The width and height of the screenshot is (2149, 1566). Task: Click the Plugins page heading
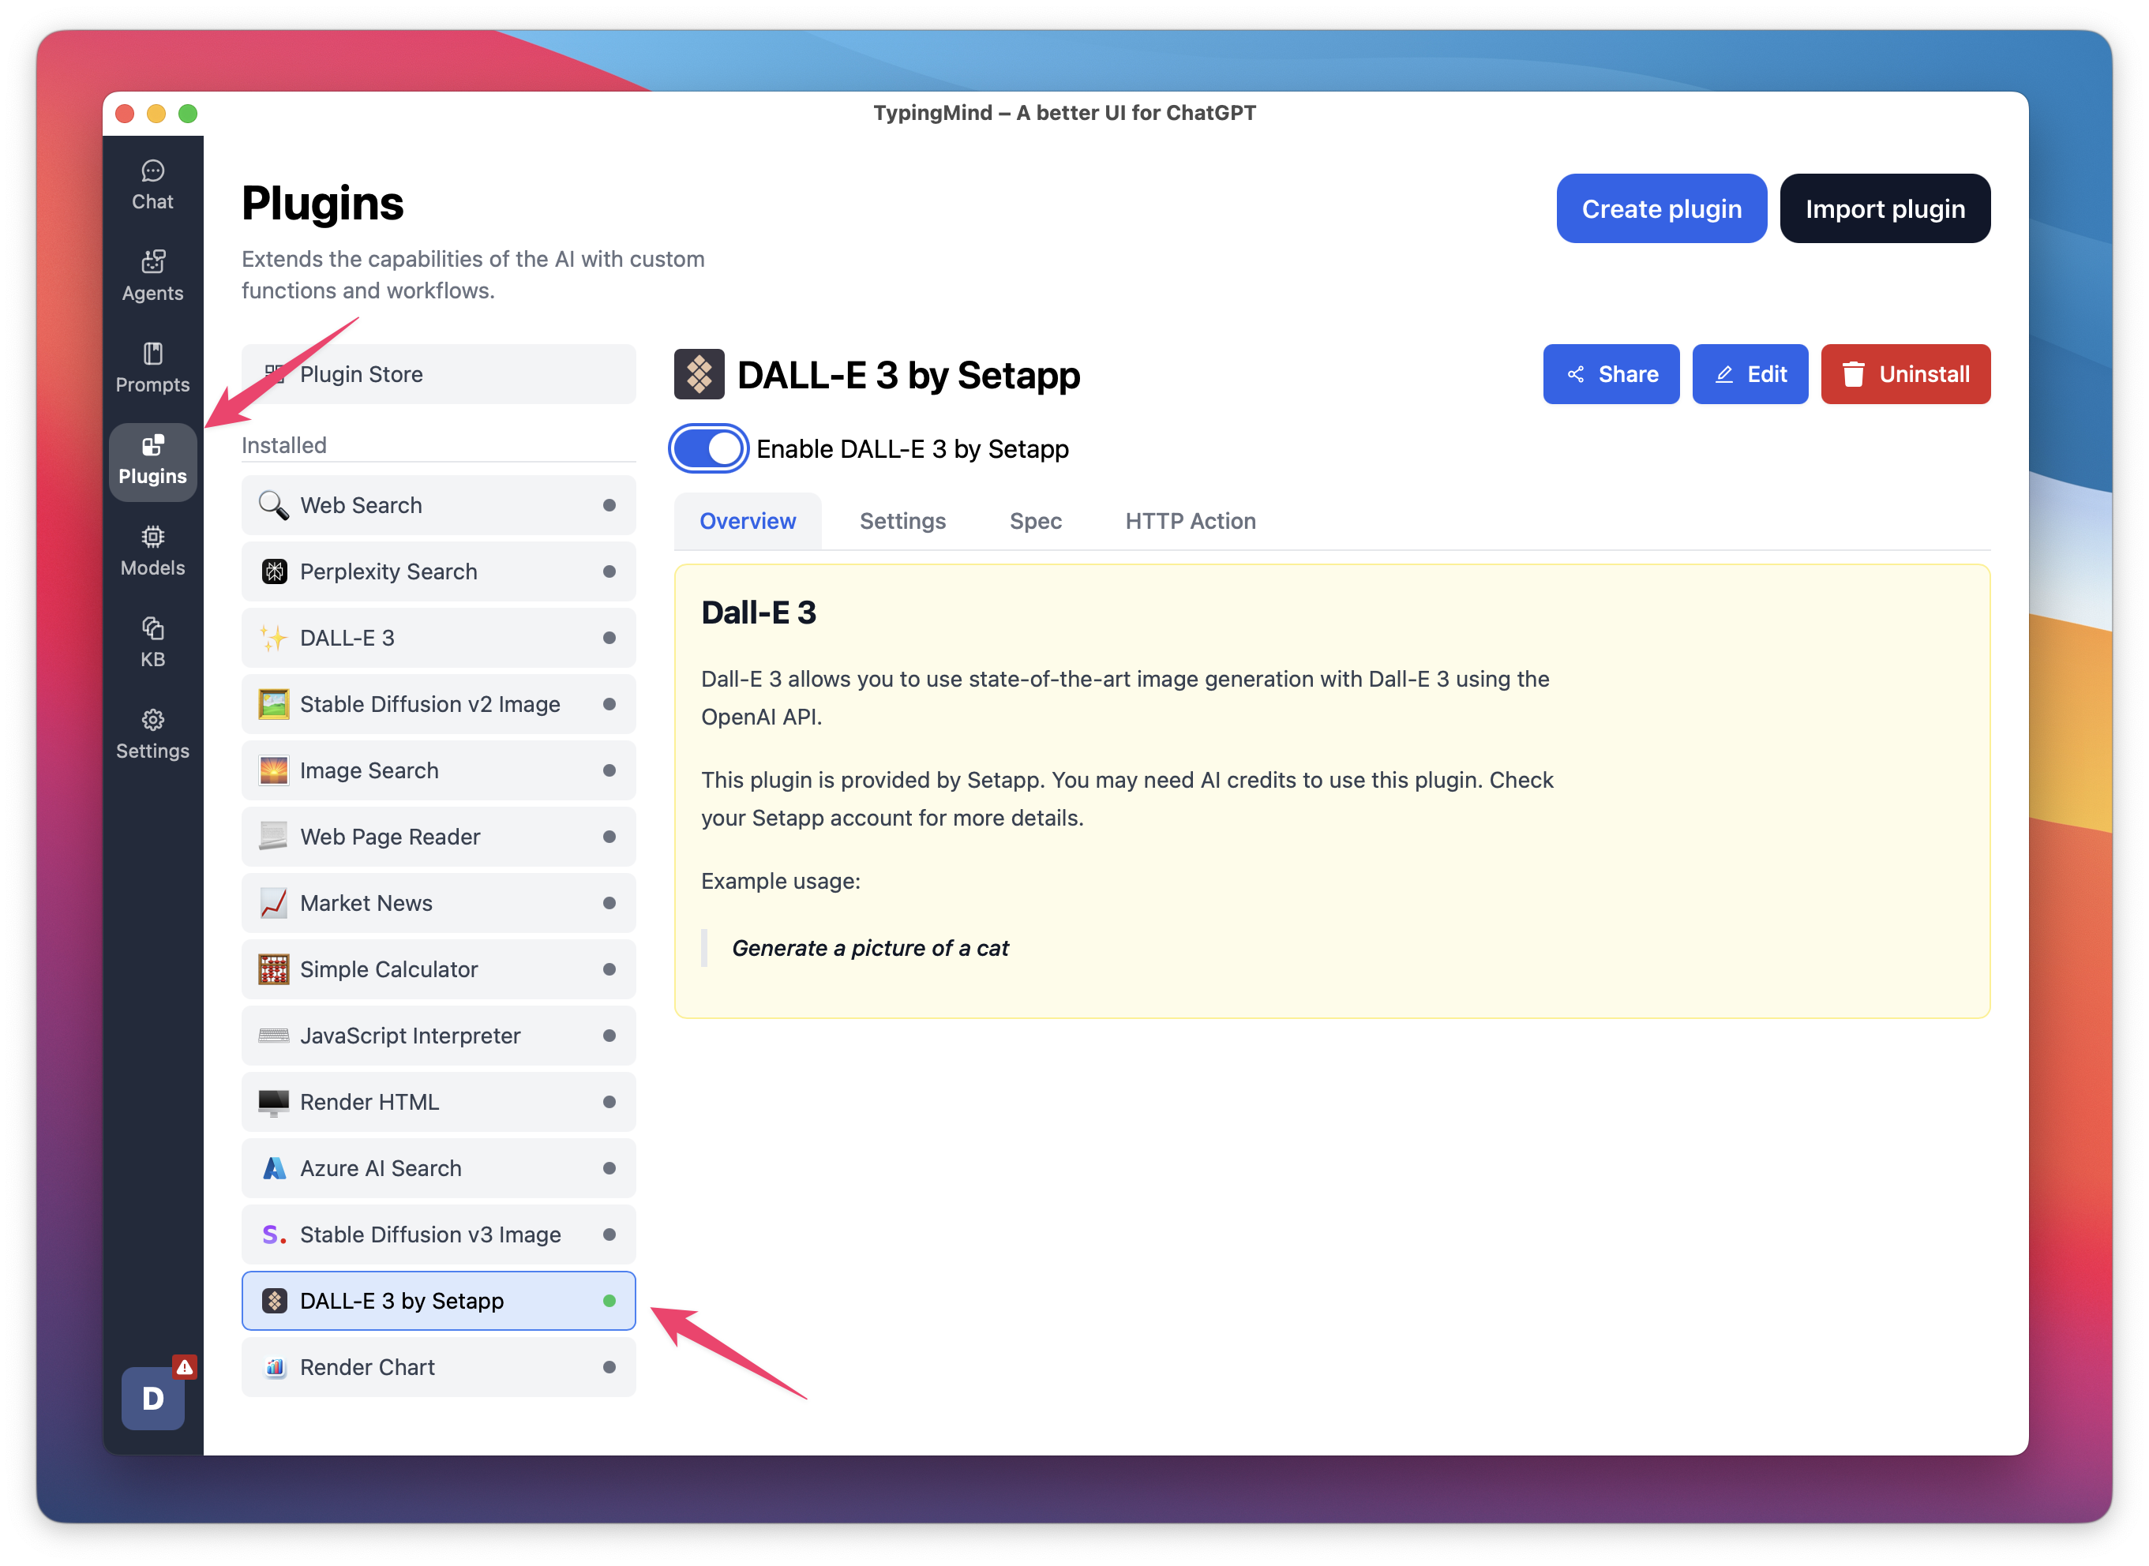click(x=322, y=203)
